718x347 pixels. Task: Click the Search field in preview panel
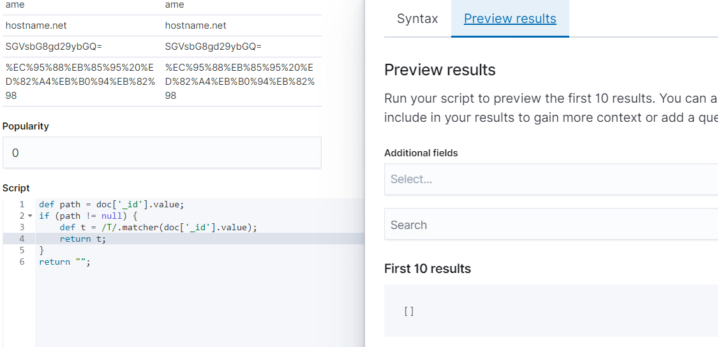(551, 225)
